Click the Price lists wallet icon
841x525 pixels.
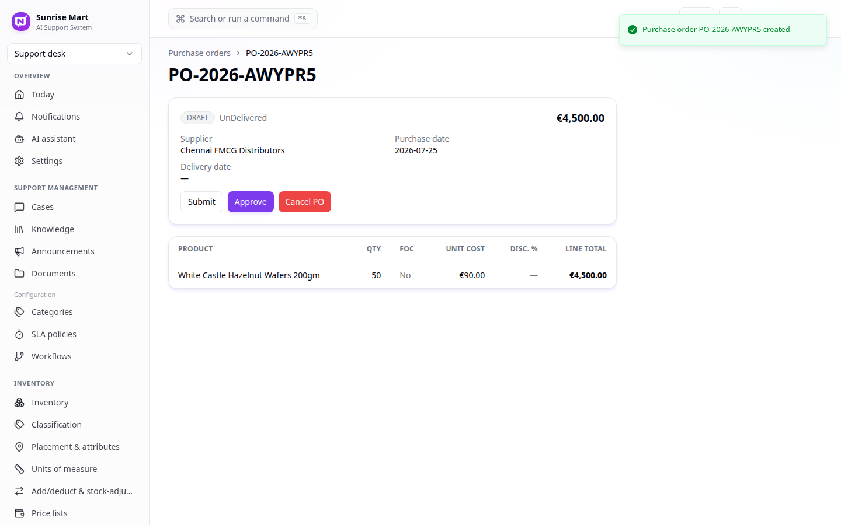click(x=19, y=513)
